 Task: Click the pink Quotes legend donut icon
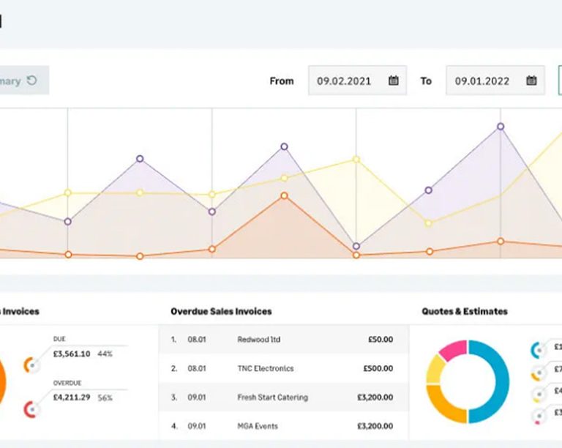click(x=539, y=417)
